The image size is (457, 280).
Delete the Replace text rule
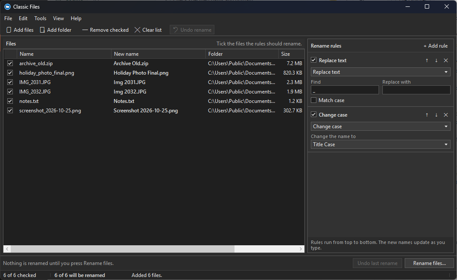(x=445, y=60)
